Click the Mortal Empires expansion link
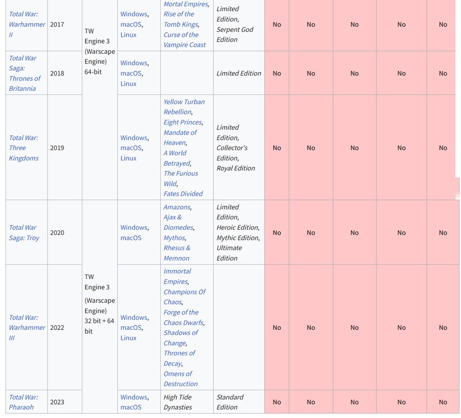 (x=186, y=4)
